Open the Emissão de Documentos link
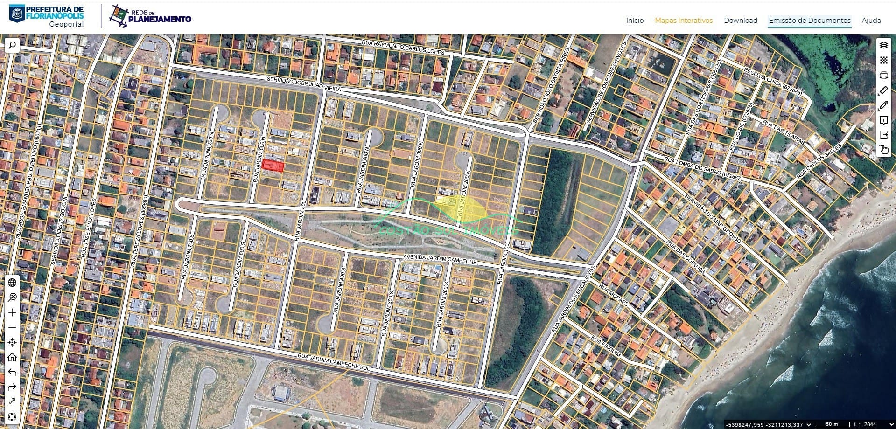Viewport: 896px width, 429px height. tap(809, 21)
